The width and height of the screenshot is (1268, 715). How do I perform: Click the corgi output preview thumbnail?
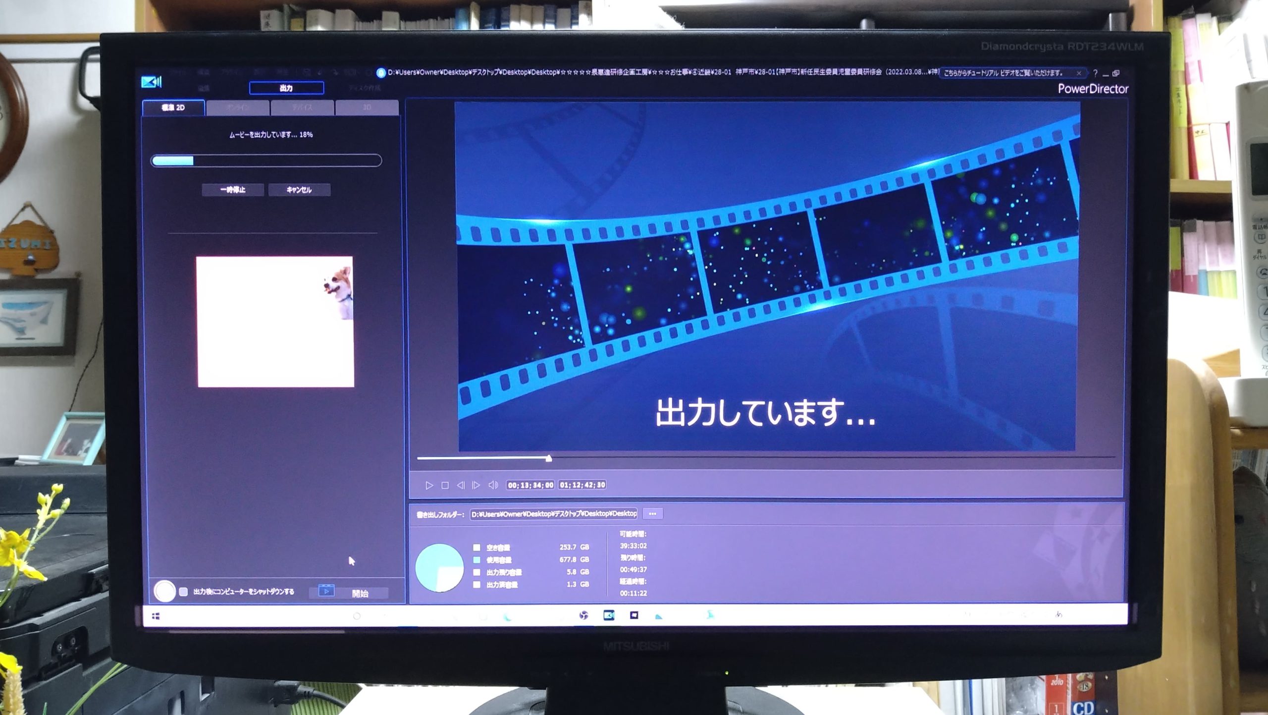point(275,322)
